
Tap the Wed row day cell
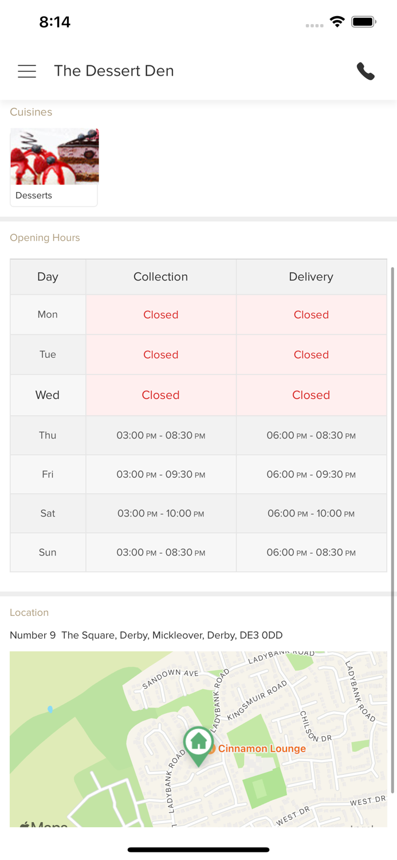click(x=48, y=395)
